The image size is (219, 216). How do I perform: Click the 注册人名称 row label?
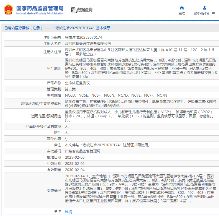pyautogui.click(x=52, y=43)
